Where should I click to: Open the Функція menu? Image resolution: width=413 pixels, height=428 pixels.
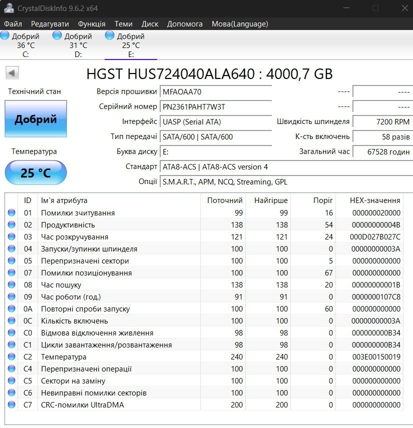tap(92, 24)
